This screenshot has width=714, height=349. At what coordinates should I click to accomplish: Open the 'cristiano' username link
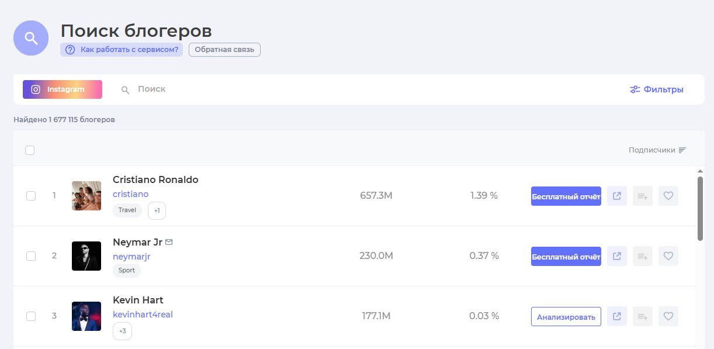(x=130, y=194)
